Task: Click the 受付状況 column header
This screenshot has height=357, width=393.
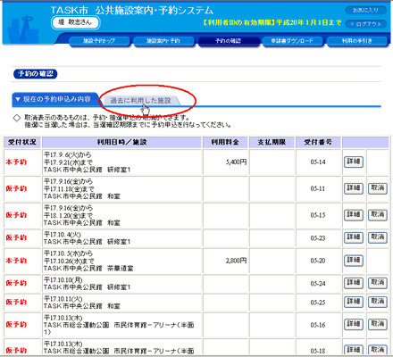Action: coord(22,142)
